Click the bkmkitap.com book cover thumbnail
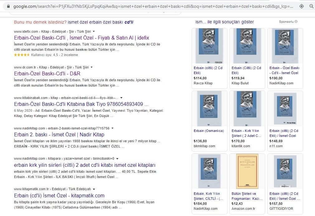The width and height of the screenshot is (315, 216). pos(209,108)
